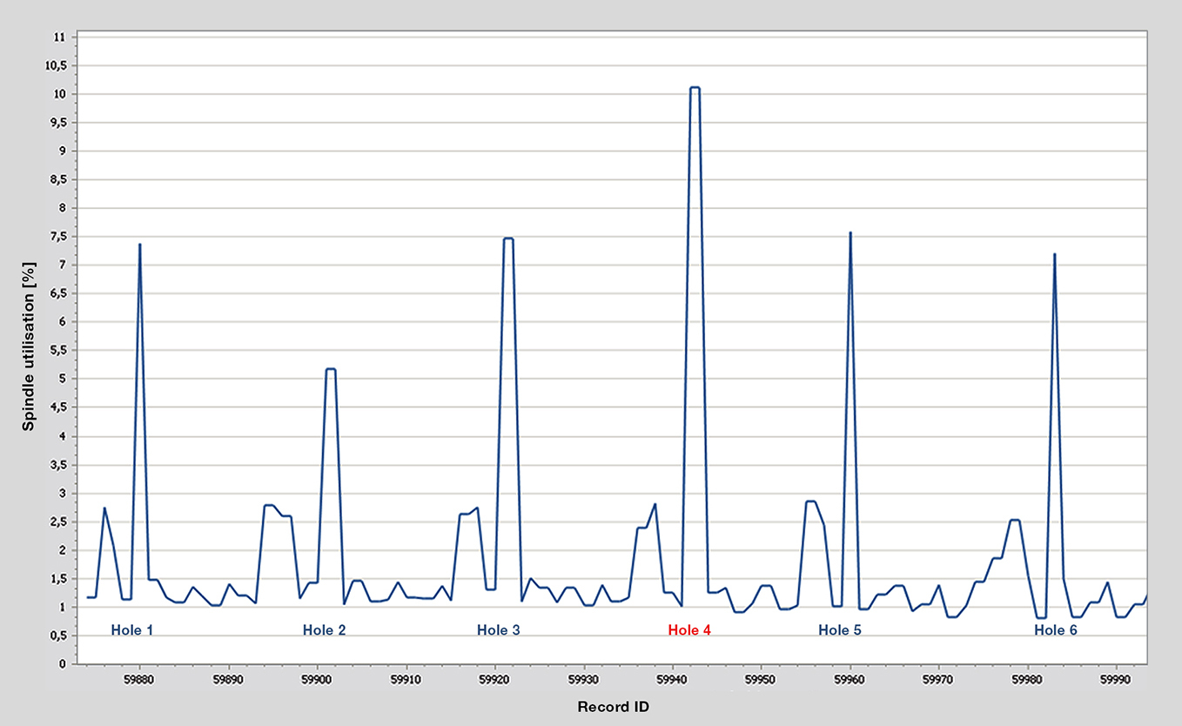1182x726 pixels.
Task: Click the "Spindle utilisation [%]" axis title
Action: [x=29, y=347]
